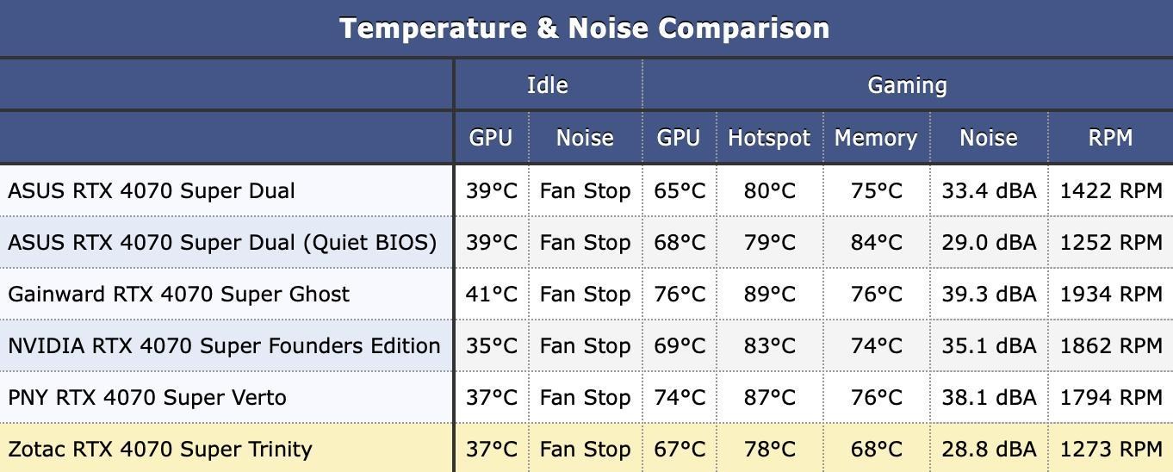1173x472 pixels.
Task: Select the ASUS RTX 4070 Super Dual row label
Action: click(152, 190)
